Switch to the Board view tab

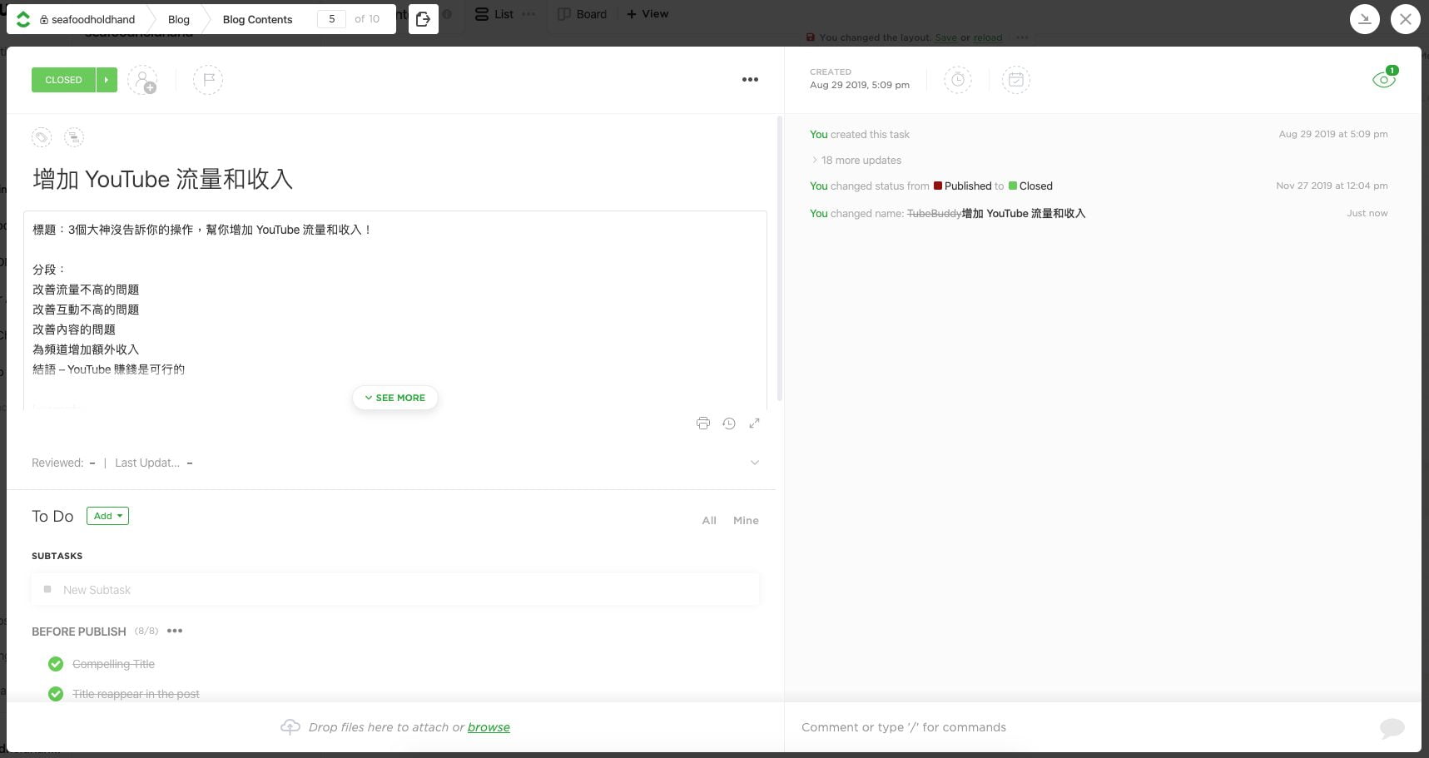[583, 14]
